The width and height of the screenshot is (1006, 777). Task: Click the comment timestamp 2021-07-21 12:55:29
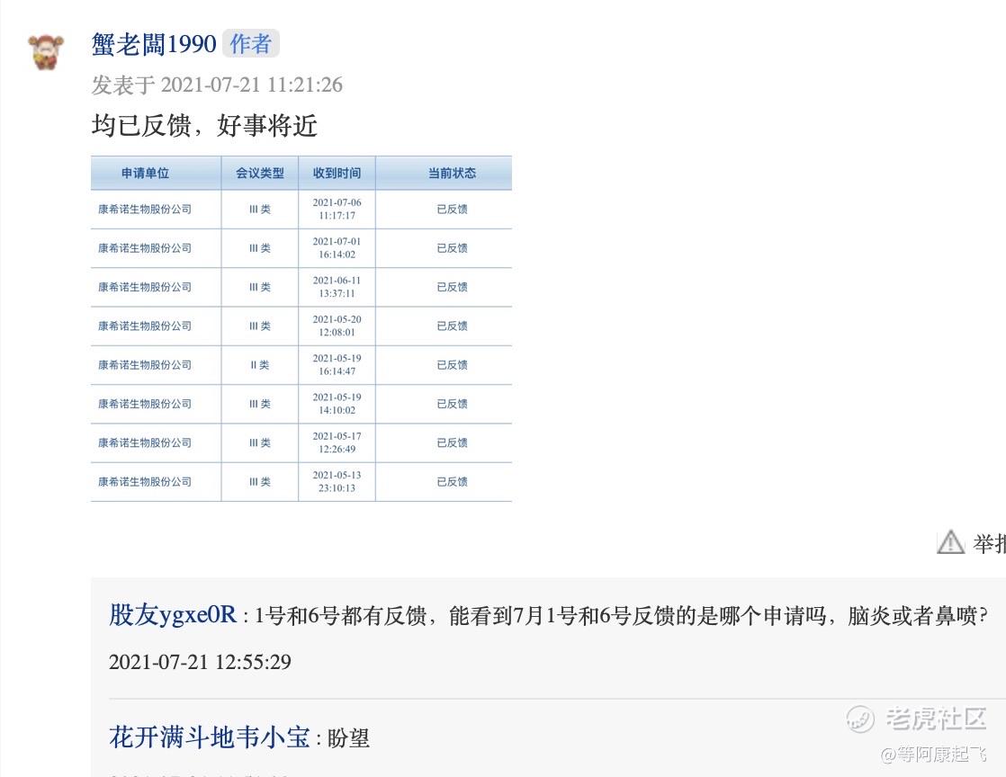coord(200,662)
